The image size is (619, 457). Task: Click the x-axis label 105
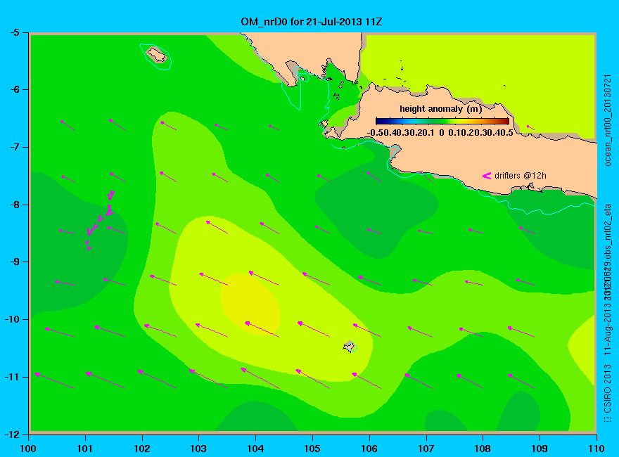pos(312,449)
